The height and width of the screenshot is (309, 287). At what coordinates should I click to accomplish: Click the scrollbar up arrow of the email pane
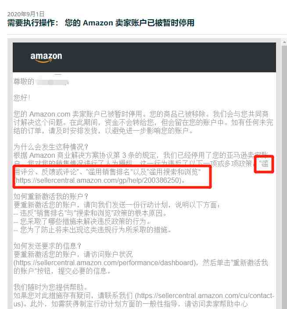coord(284,42)
